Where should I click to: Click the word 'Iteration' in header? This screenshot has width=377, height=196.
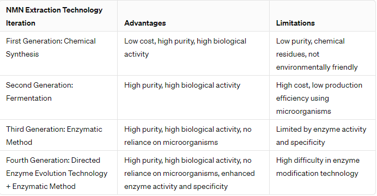pos(21,23)
